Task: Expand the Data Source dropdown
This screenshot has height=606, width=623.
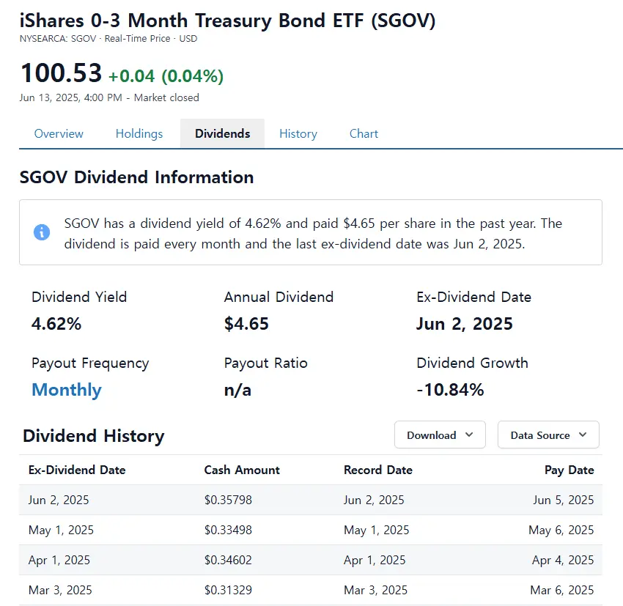Action: coord(548,435)
